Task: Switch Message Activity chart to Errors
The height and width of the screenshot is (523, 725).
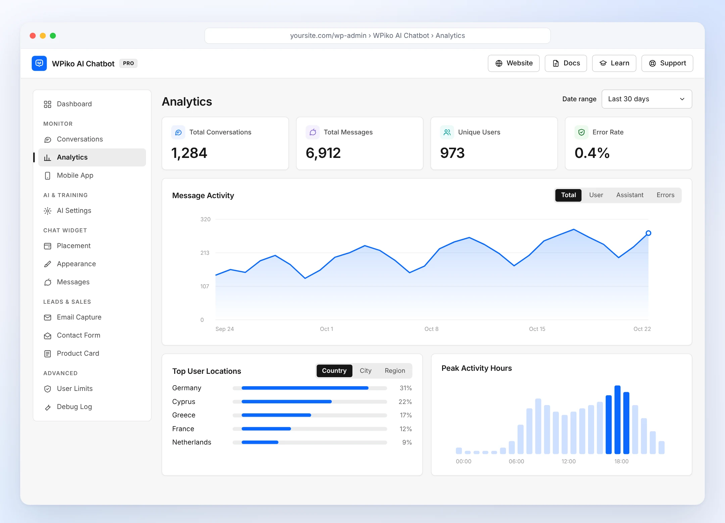Action: [665, 195]
